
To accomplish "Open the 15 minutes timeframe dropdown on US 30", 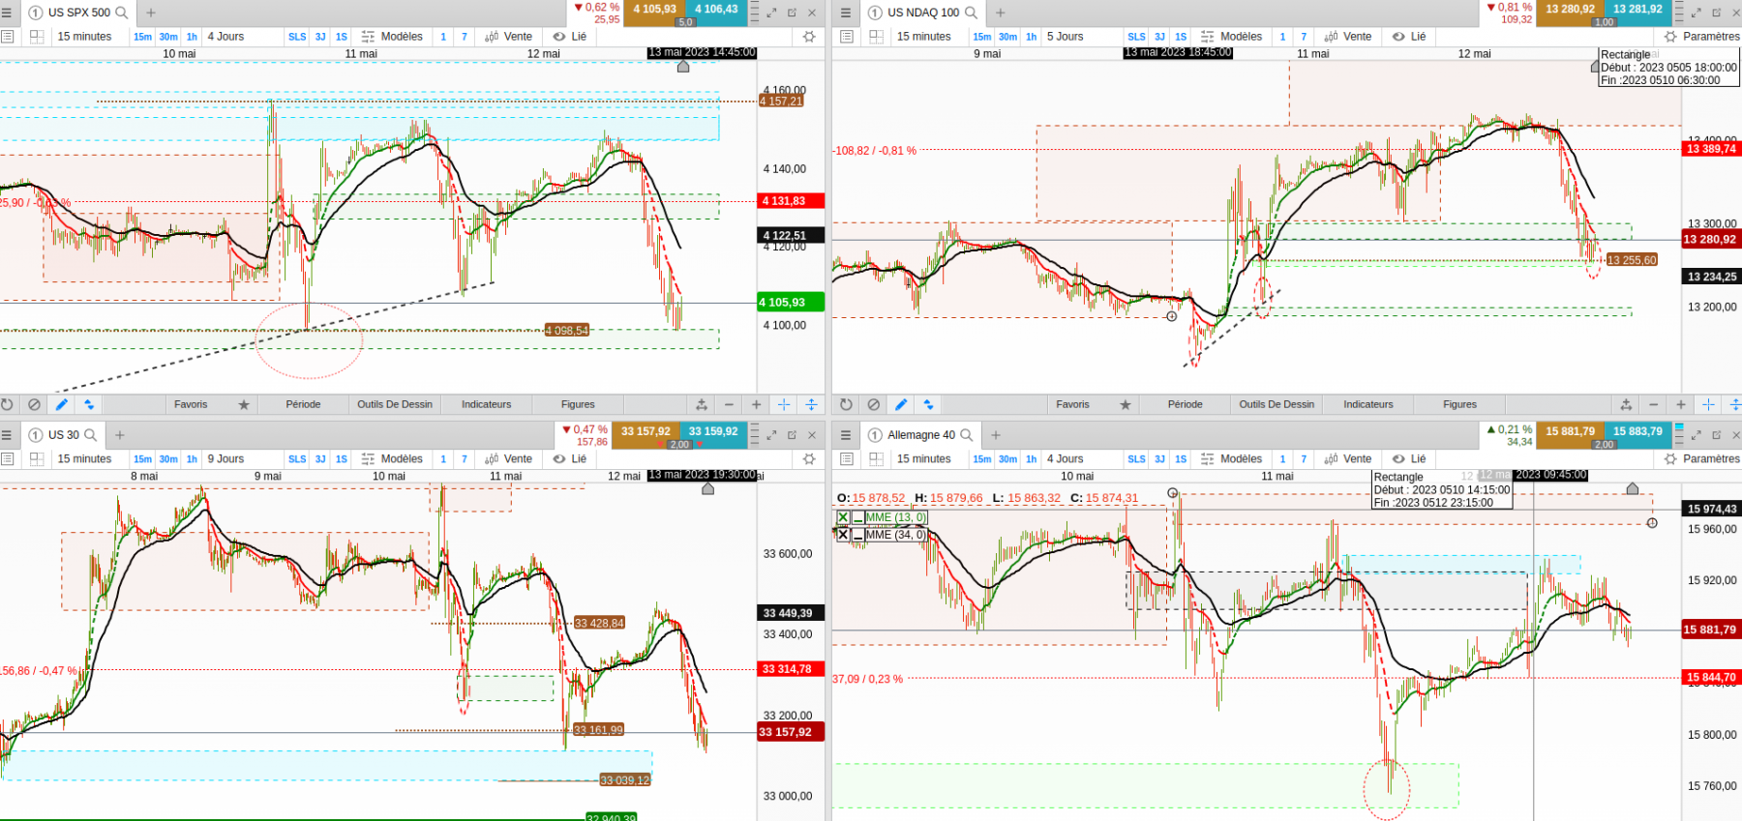I will tap(84, 459).
